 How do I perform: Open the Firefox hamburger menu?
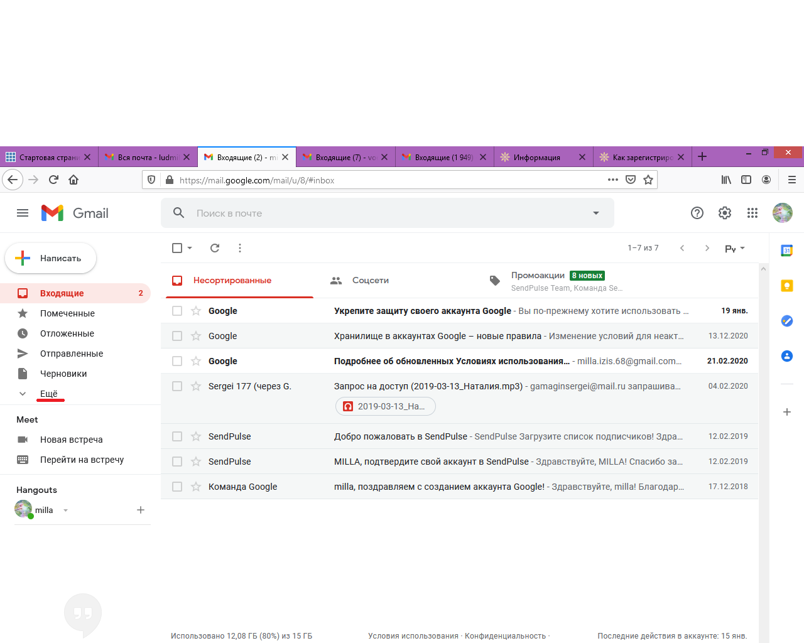tap(791, 180)
